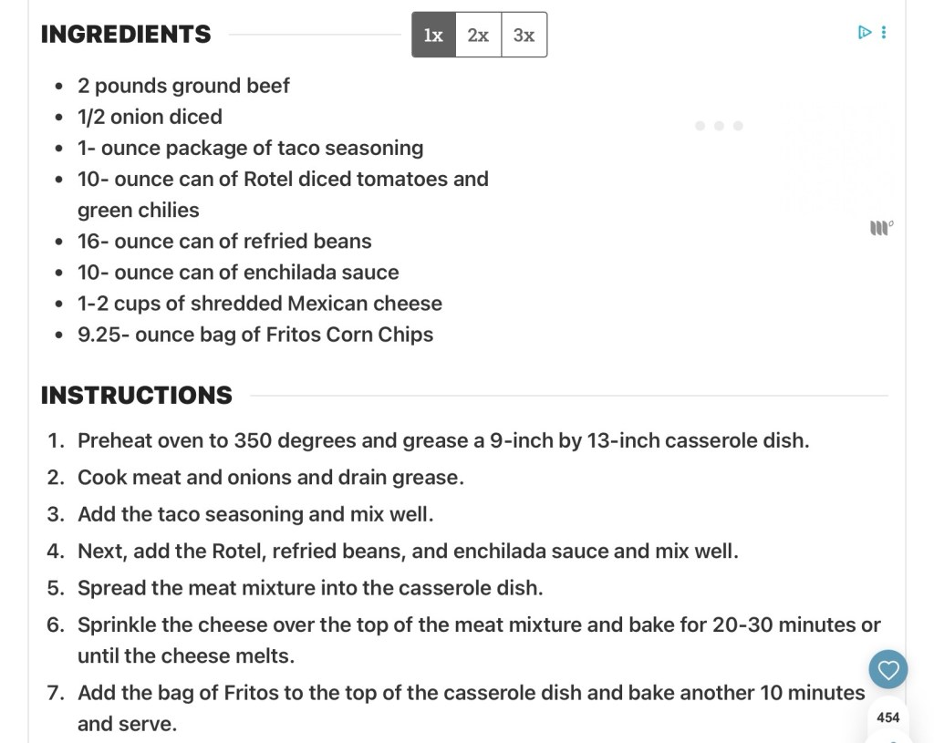
Task: Switch ingredients to 2x quantity
Action: (478, 35)
